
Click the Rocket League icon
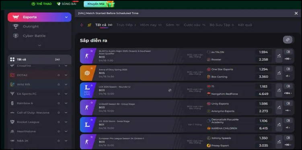point(12,122)
